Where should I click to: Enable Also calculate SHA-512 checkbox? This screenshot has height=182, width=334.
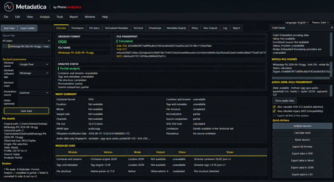tap(274, 107)
